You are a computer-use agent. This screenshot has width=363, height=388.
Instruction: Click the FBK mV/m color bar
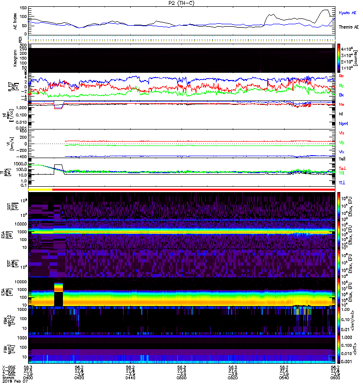tap(339, 321)
